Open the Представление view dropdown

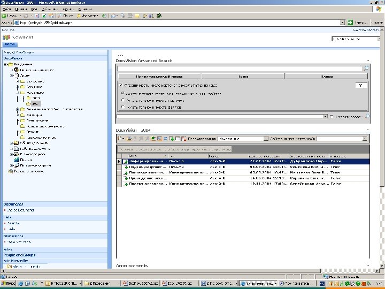coord(266,139)
